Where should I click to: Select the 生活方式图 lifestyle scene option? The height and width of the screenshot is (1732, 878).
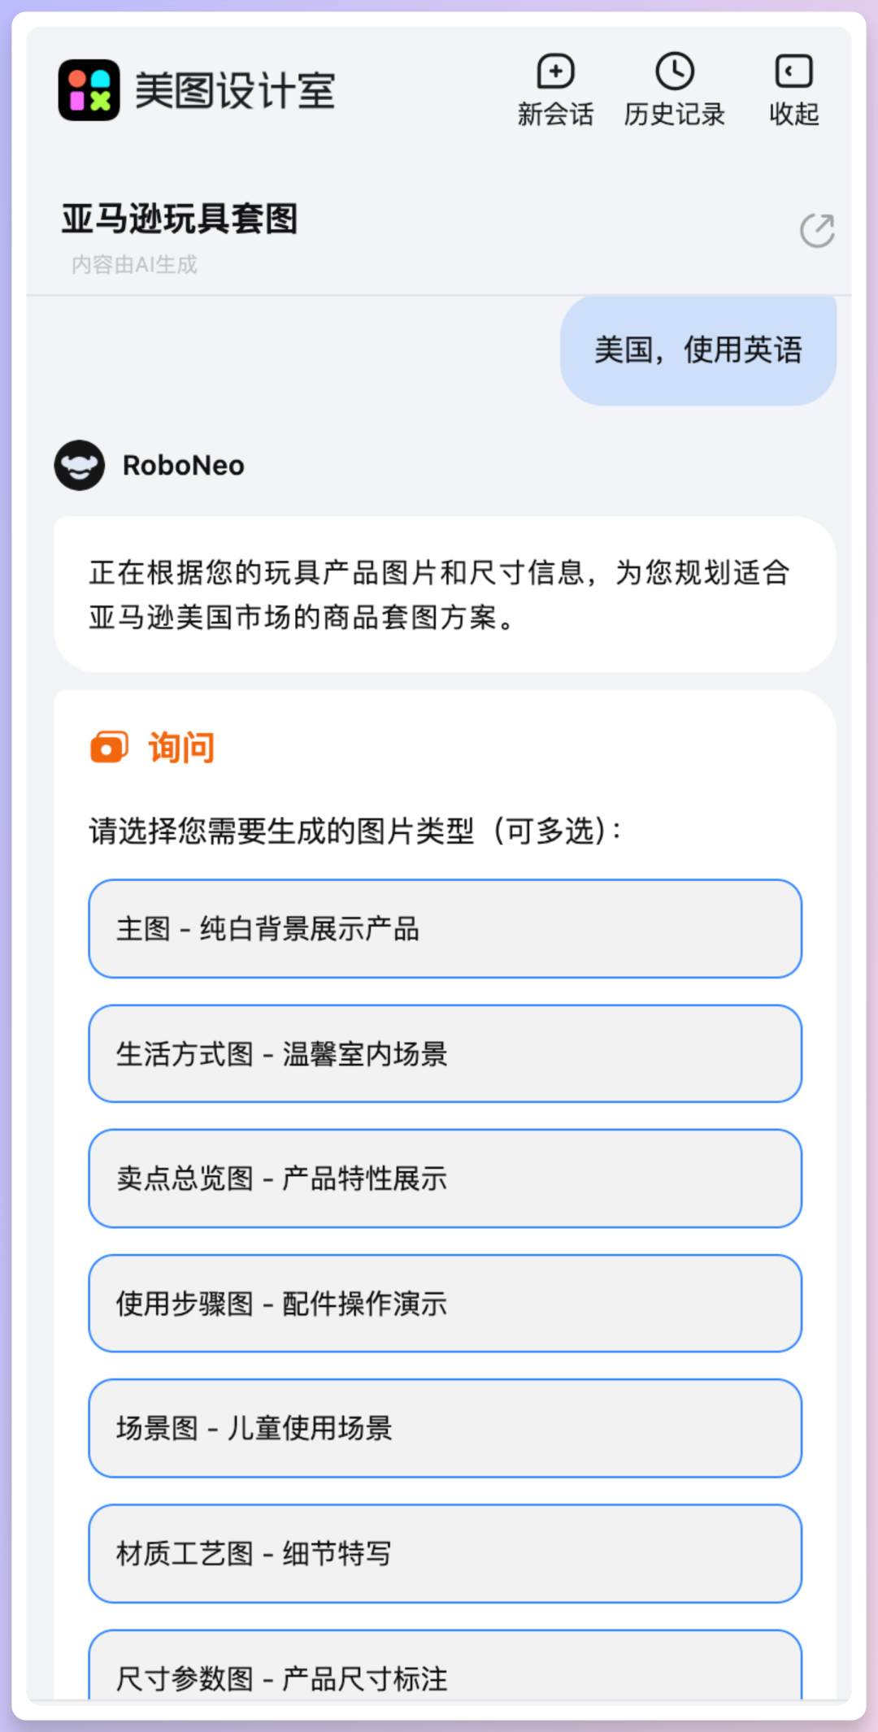(x=446, y=1054)
